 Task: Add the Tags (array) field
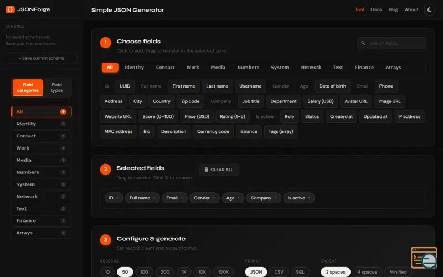tap(281, 132)
